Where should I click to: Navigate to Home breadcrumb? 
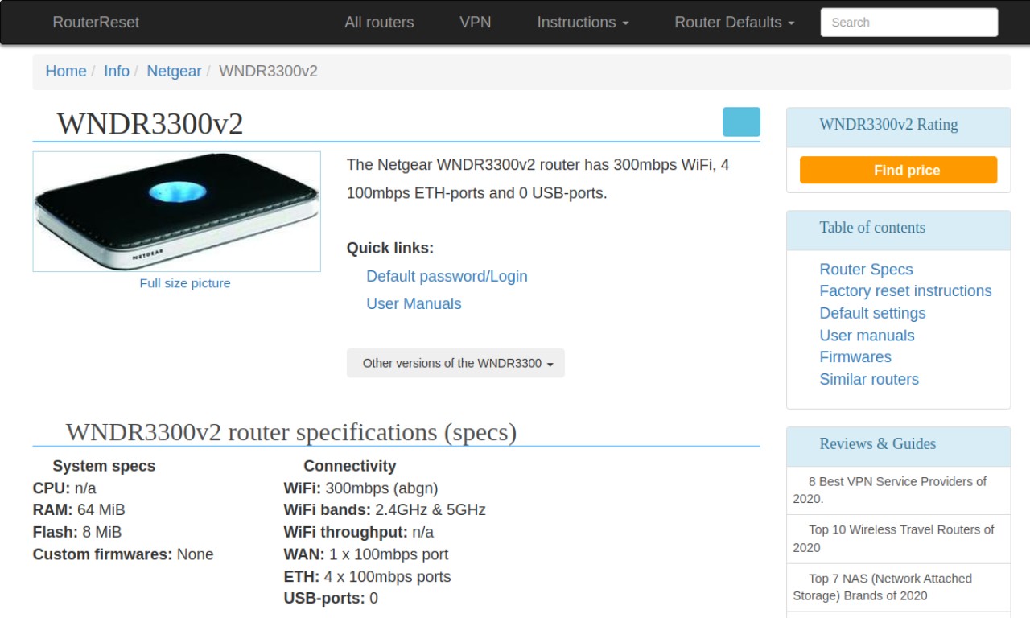66,71
